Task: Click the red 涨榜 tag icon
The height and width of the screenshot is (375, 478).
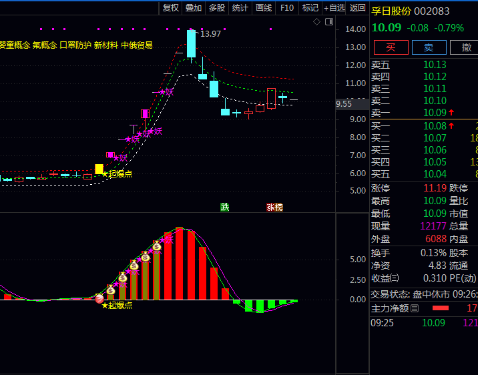Action: (274, 207)
